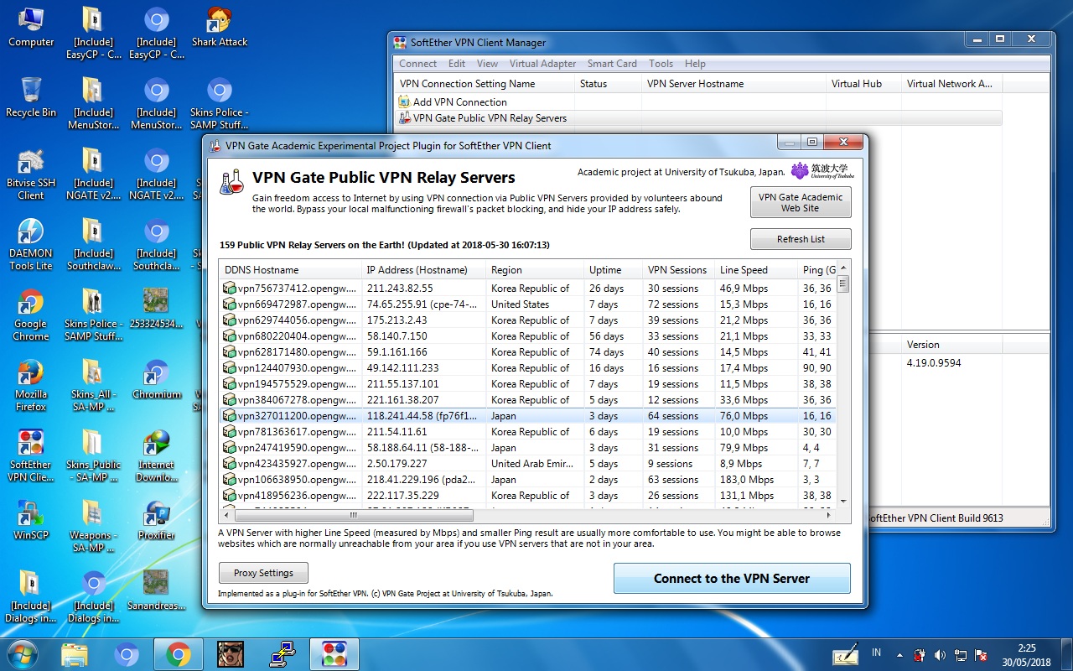Image resolution: width=1073 pixels, height=671 pixels.
Task: Select the Skins_All - SA-MP folder icon
Action: click(94, 386)
